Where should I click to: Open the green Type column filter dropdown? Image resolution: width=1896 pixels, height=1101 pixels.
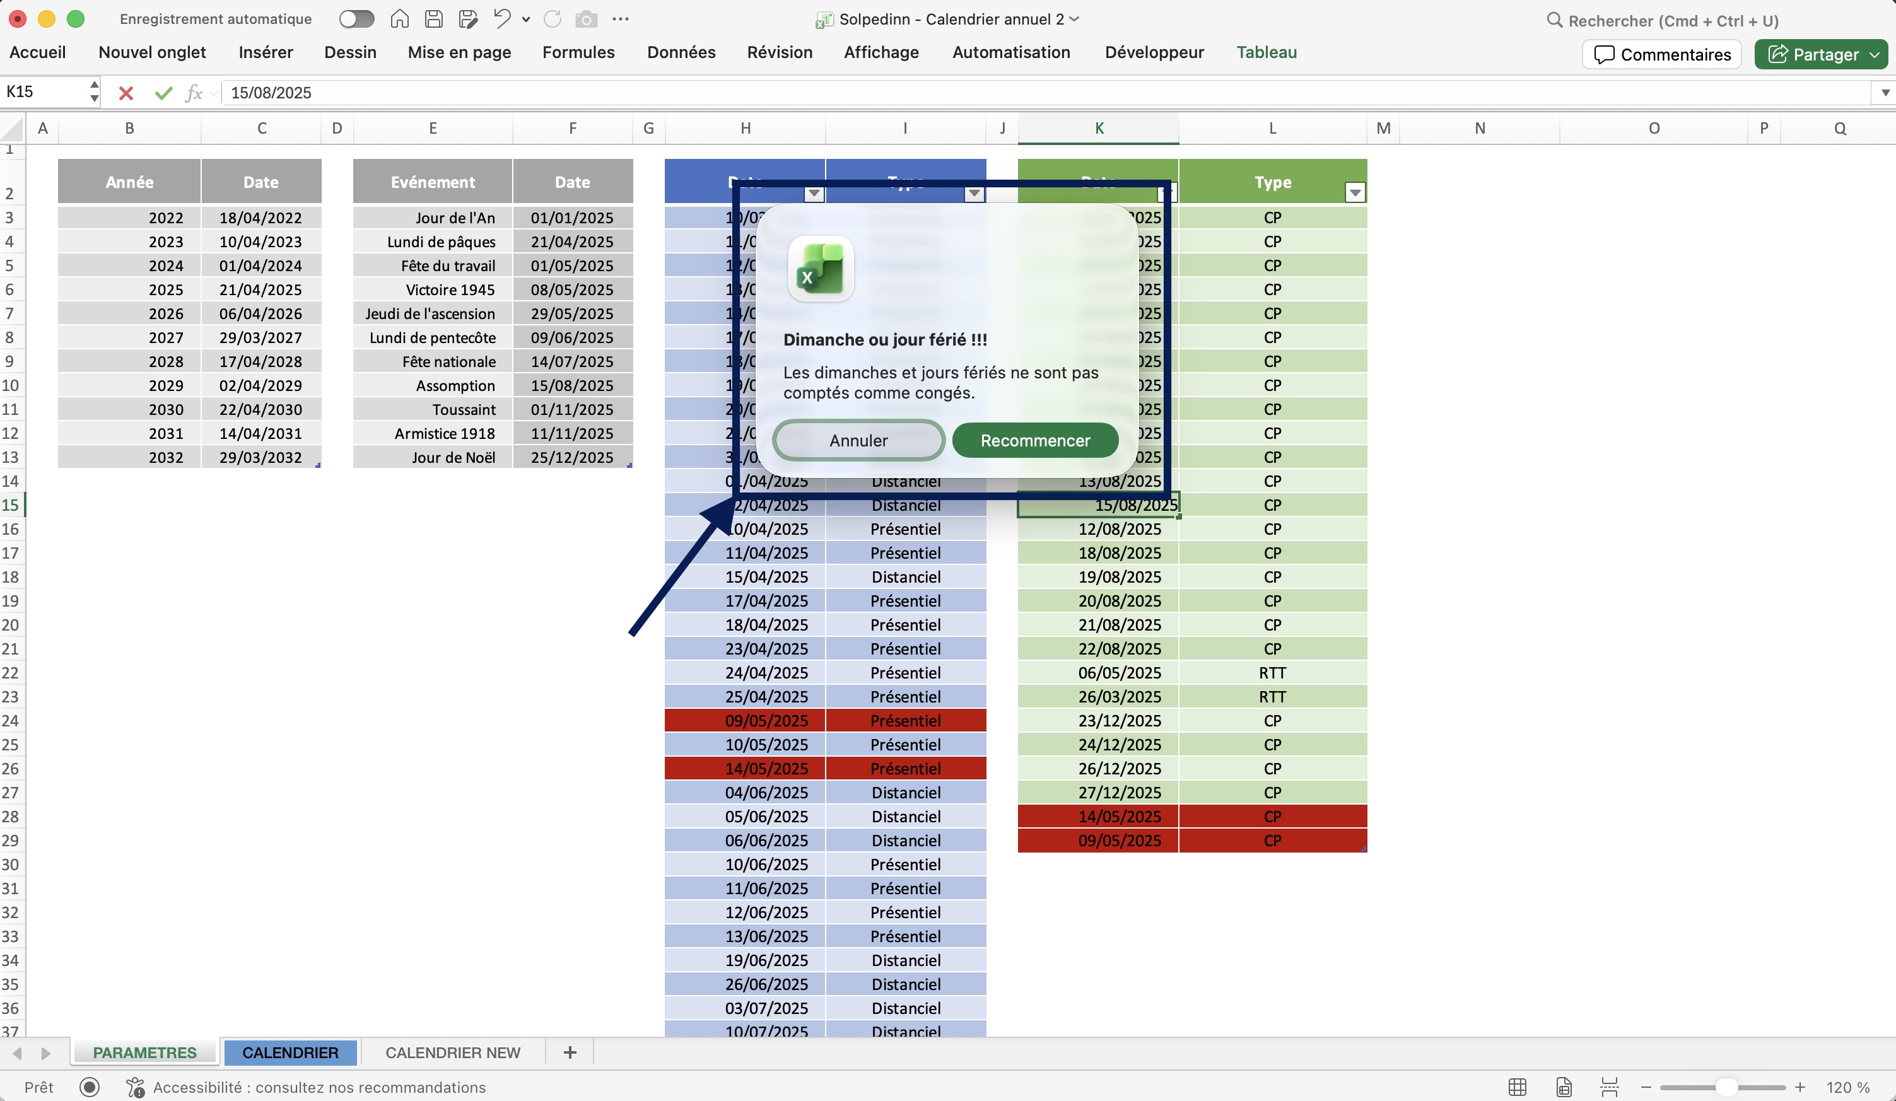click(x=1354, y=194)
